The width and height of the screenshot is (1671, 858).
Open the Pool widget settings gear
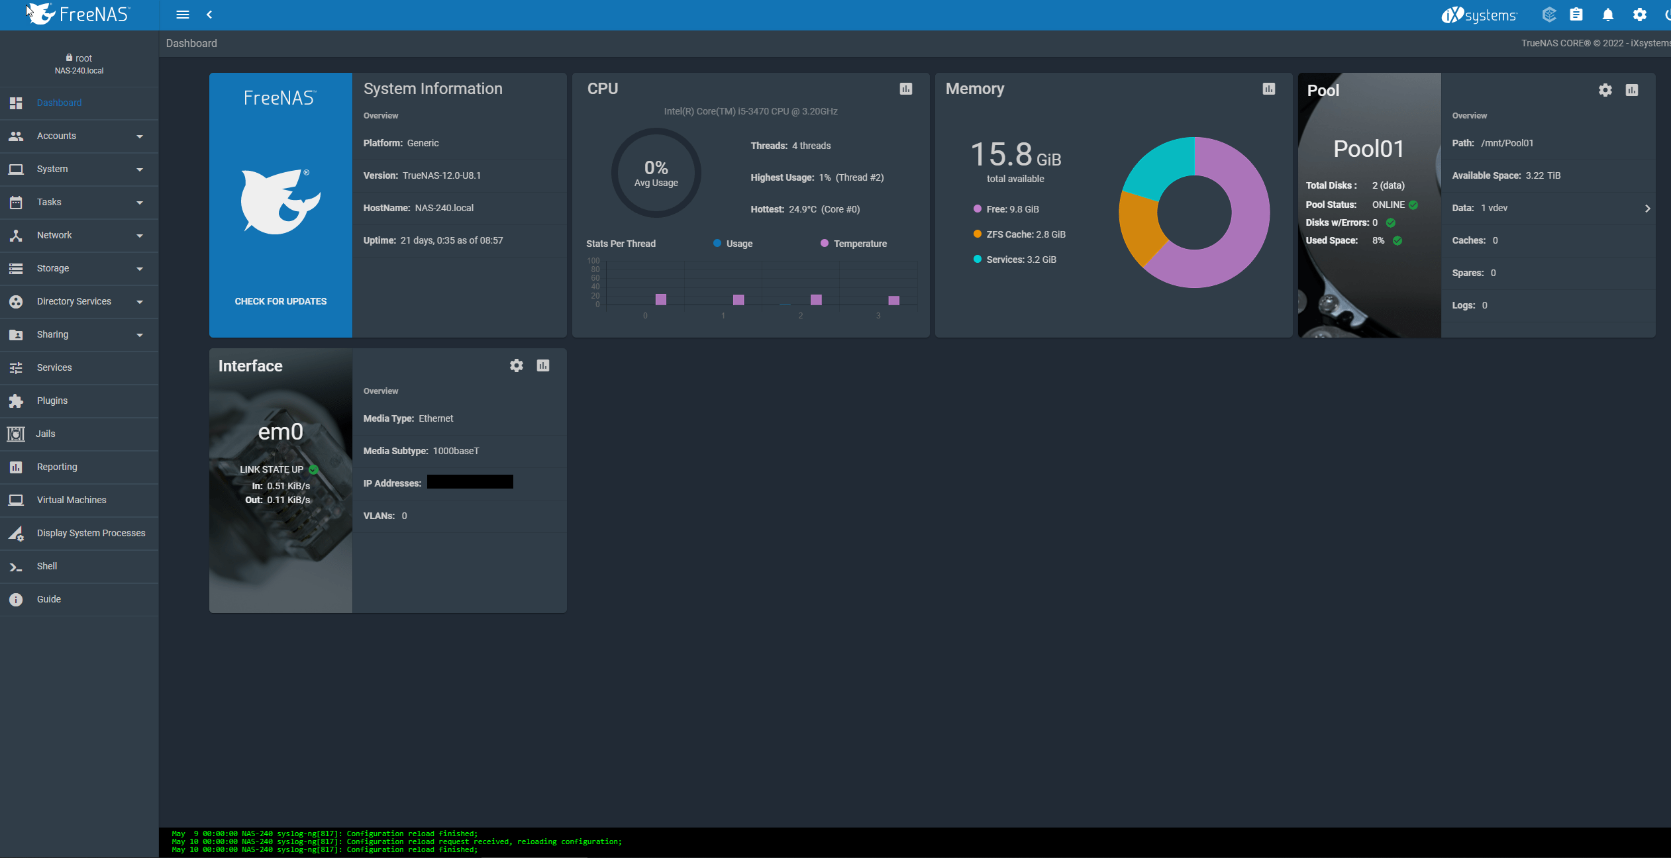[1603, 90]
